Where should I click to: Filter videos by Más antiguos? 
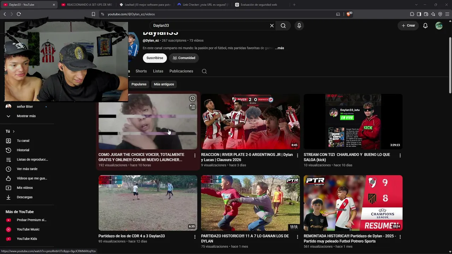point(164,84)
